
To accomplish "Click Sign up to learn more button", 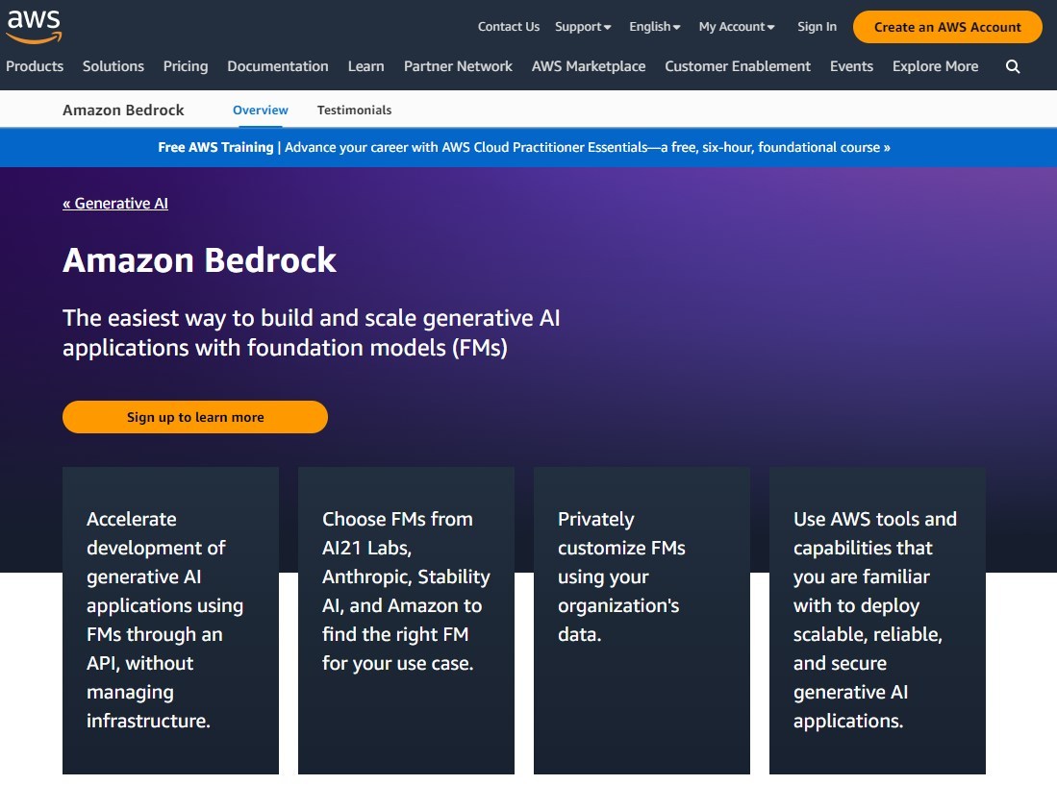I will (x=195, y=417).
